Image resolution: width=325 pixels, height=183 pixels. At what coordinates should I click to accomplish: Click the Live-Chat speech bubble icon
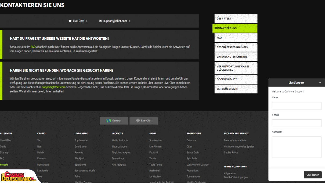click(x=70, y=21)
